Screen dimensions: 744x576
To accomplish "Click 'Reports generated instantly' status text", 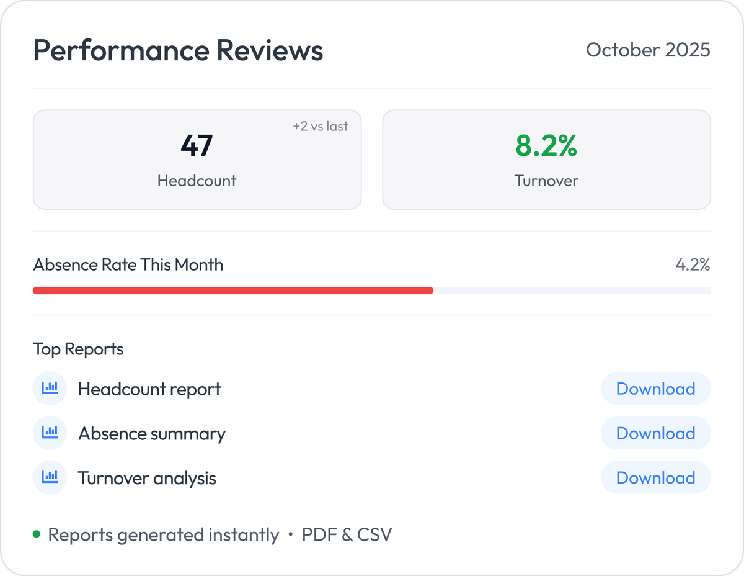I will click(x=164, y=534).
